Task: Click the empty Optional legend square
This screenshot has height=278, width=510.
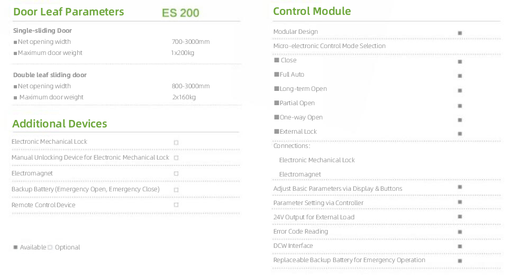Action: click(x=50, y=247)
